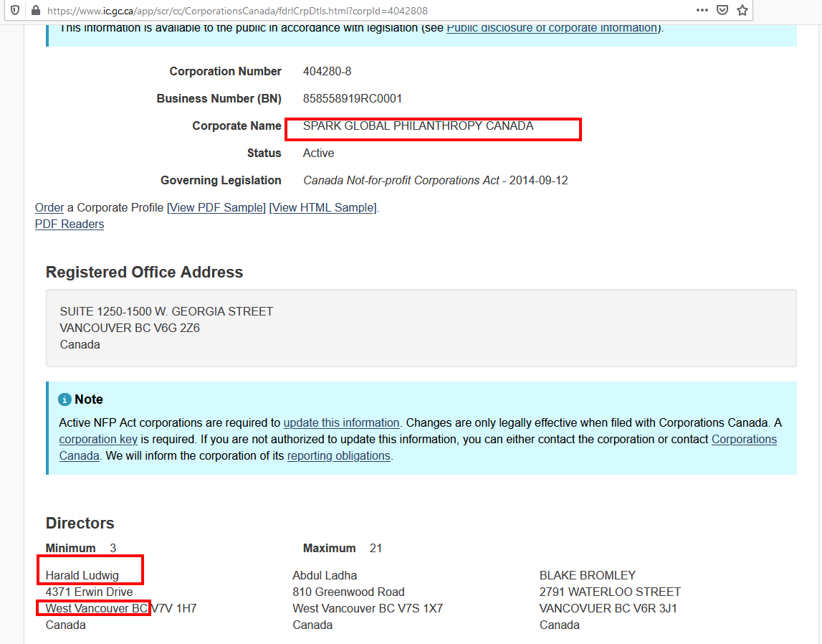The width and height of the screenshot is (822, 644).
Task: Click VANCOUVER BC V6G 2Z6 address line
Action: (x=130, y=328)
